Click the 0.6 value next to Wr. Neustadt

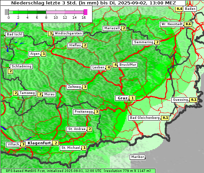coord(188,24)
